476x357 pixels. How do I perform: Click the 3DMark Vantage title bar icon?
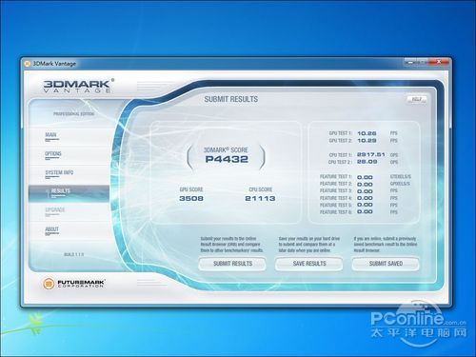pyautogui.click(x=27, y=64)
